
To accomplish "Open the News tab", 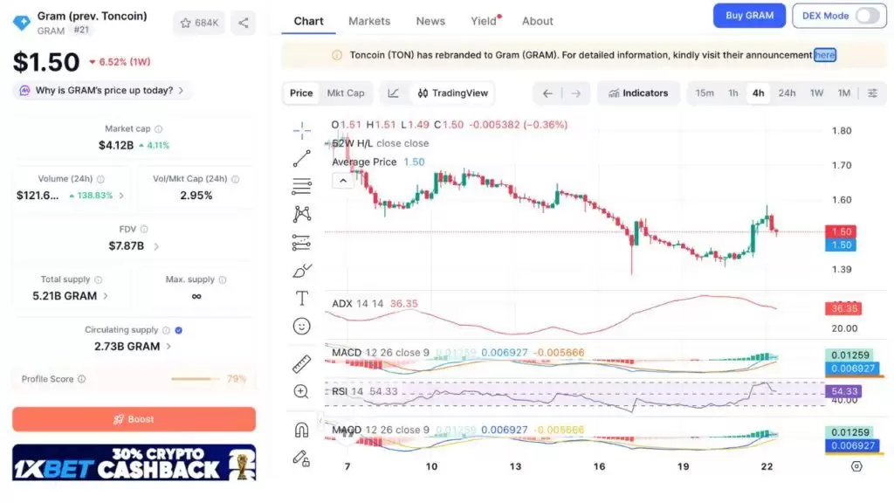I will click(x=430, y=21).
